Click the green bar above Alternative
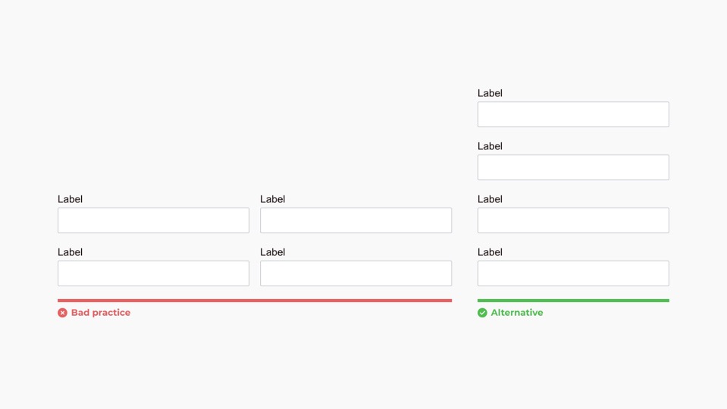 [573, 301]
